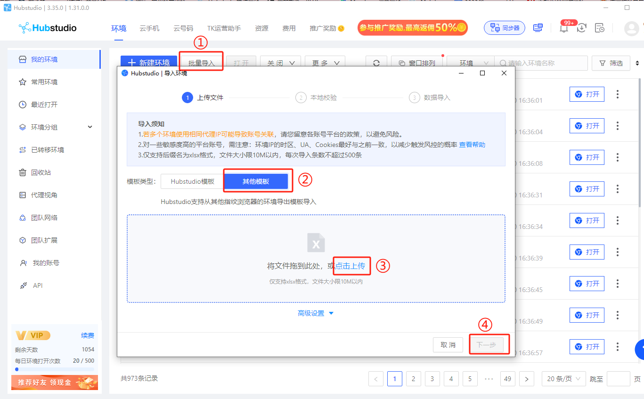Click 取消 in the import dialog
Viewport: 644px width, 399px height.
(x=448, y=345)
